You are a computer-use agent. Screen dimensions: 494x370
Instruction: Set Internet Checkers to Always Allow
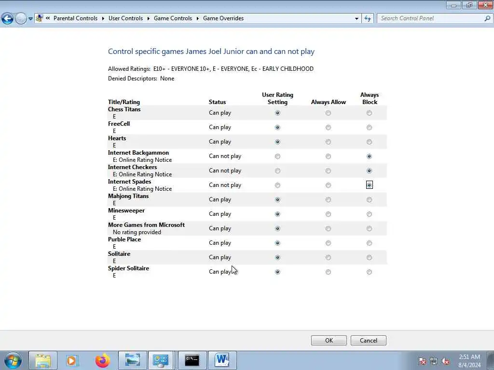tap(328, 171)
